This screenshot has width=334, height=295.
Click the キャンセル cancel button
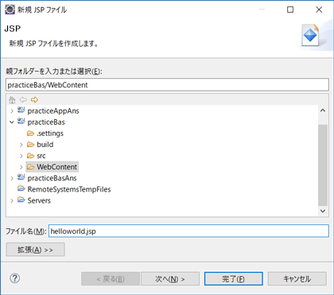(x=297, y=279)
